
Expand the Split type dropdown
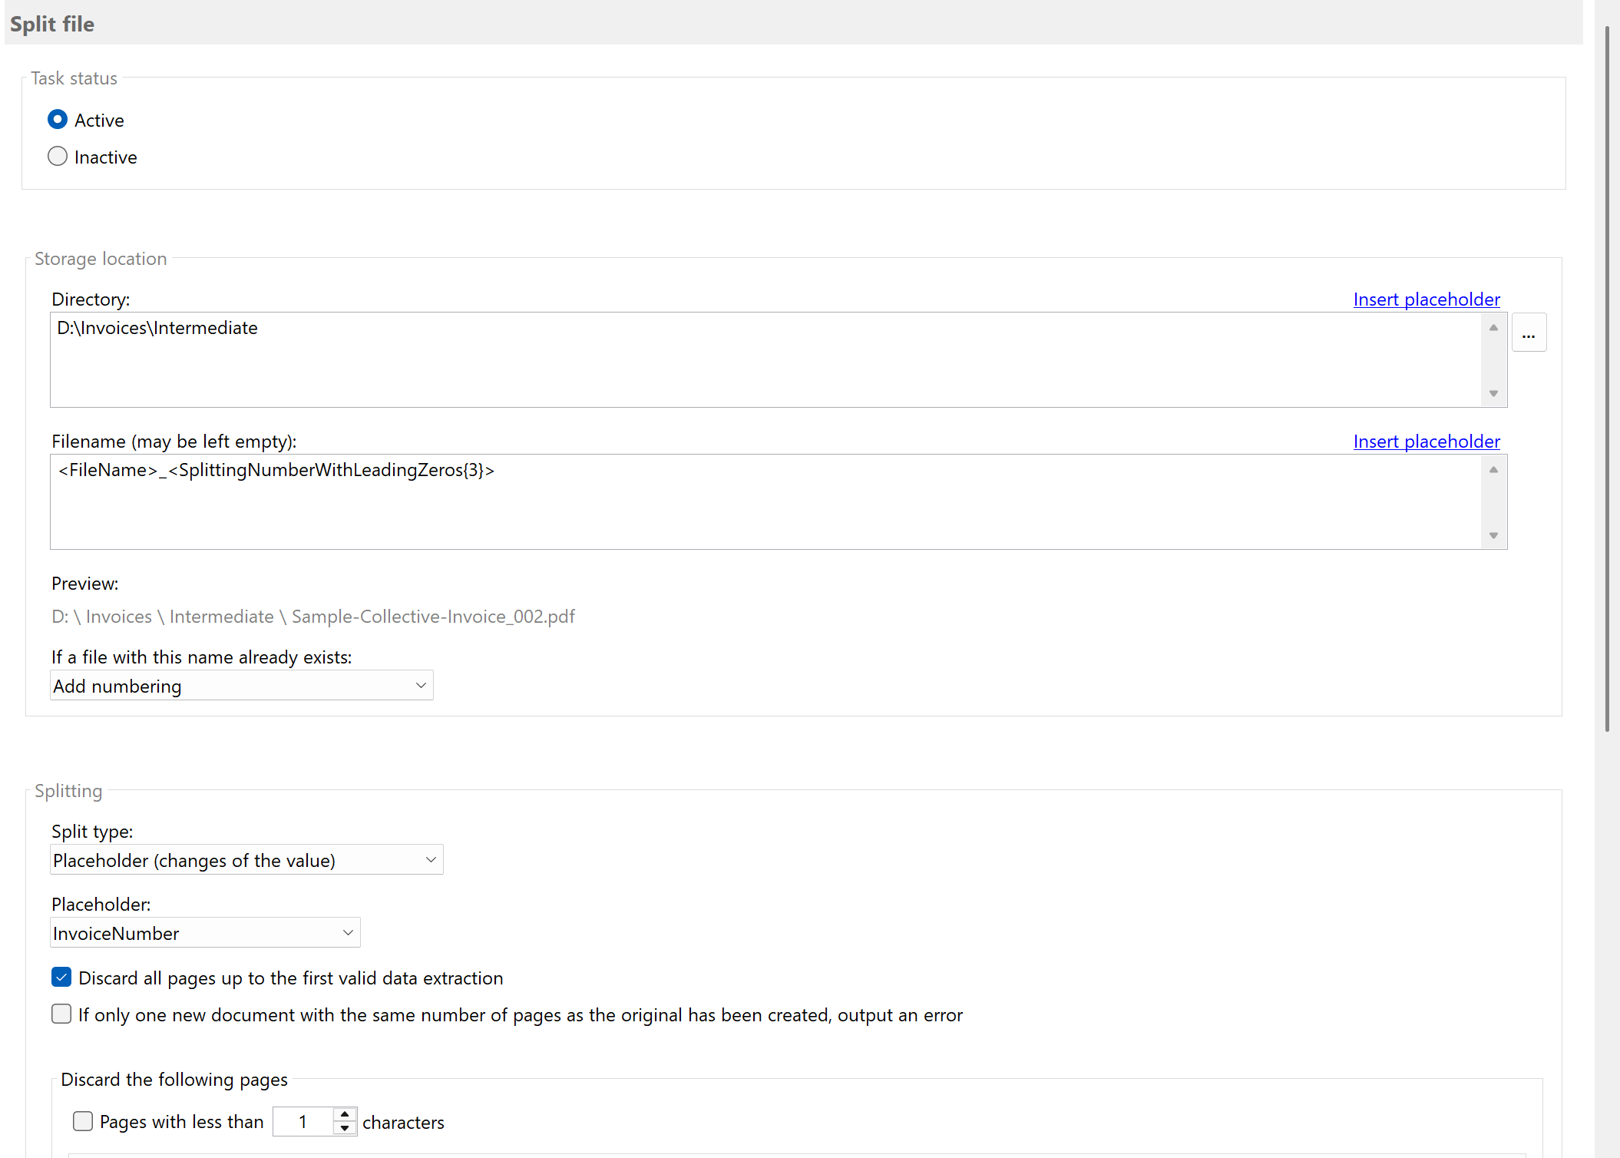pos(246,860)
